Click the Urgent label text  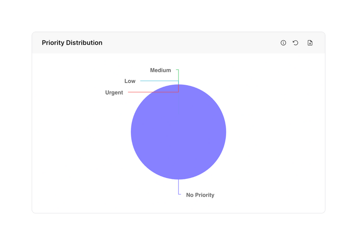114,92
